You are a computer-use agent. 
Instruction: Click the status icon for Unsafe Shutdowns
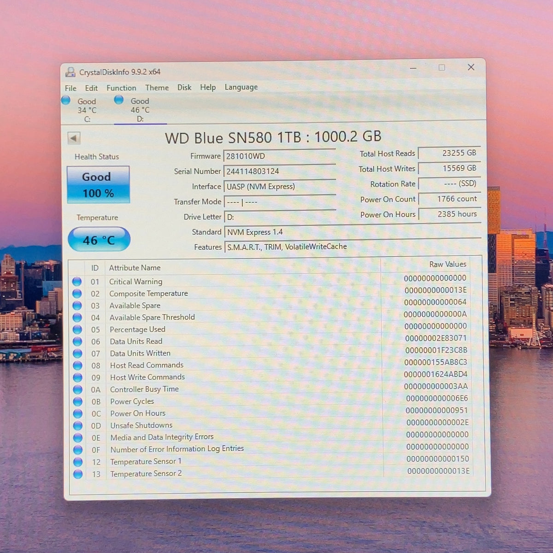77,425
